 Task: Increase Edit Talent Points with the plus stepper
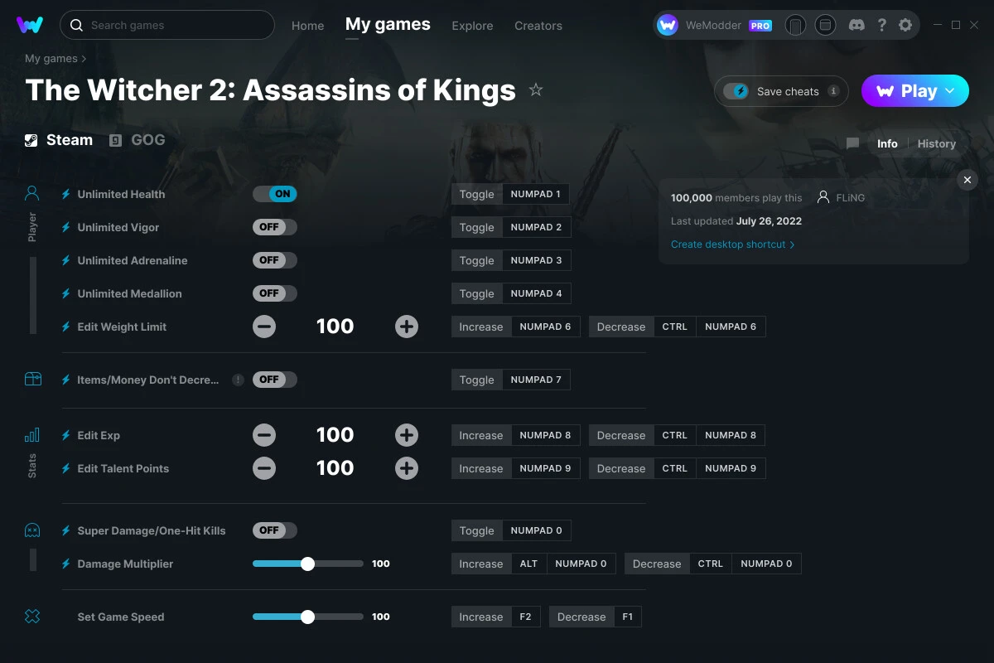tap(406, 467)
